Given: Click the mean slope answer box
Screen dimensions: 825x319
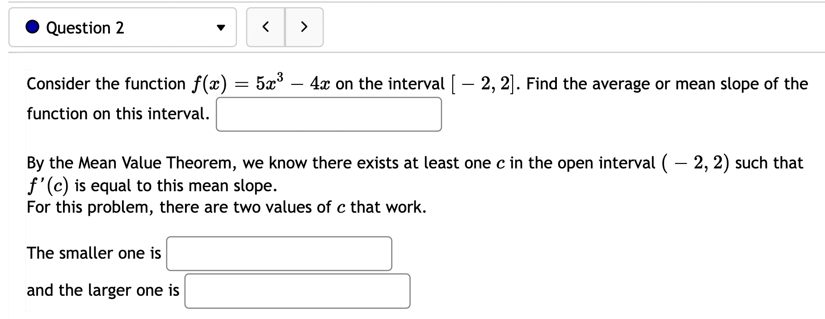Looking at the screenshot, I should pyautogui.click(x=328, y=114).
